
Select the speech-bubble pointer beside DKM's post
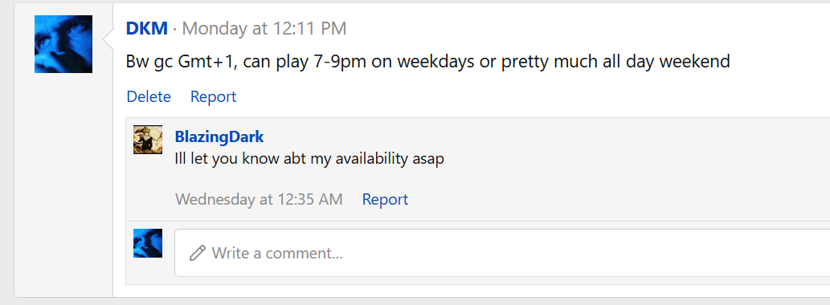point(108,40)
